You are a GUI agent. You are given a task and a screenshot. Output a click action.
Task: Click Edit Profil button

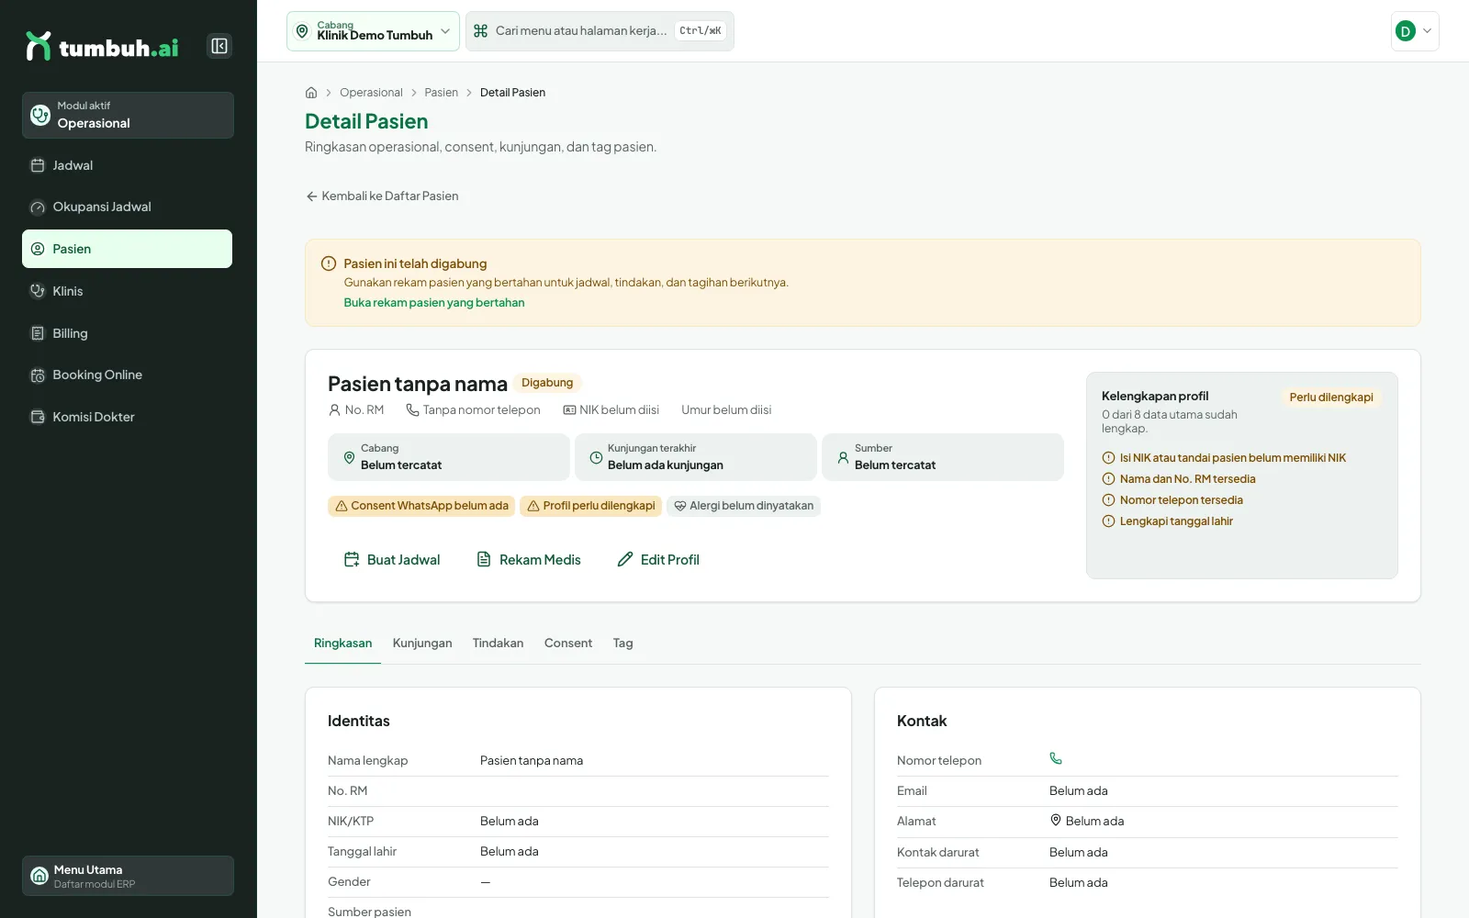coord(658,560)
